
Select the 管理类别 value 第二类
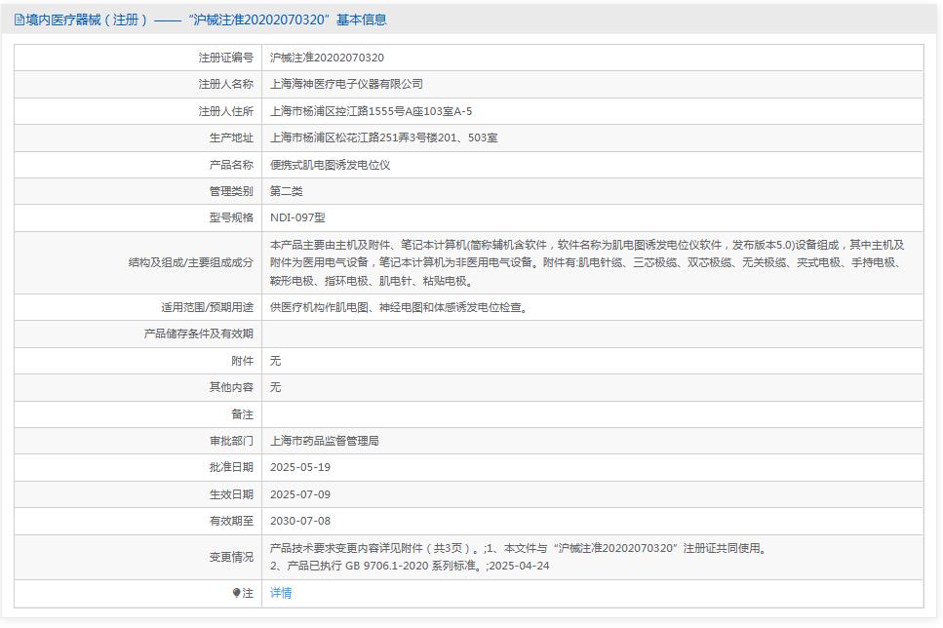(284, 191)
